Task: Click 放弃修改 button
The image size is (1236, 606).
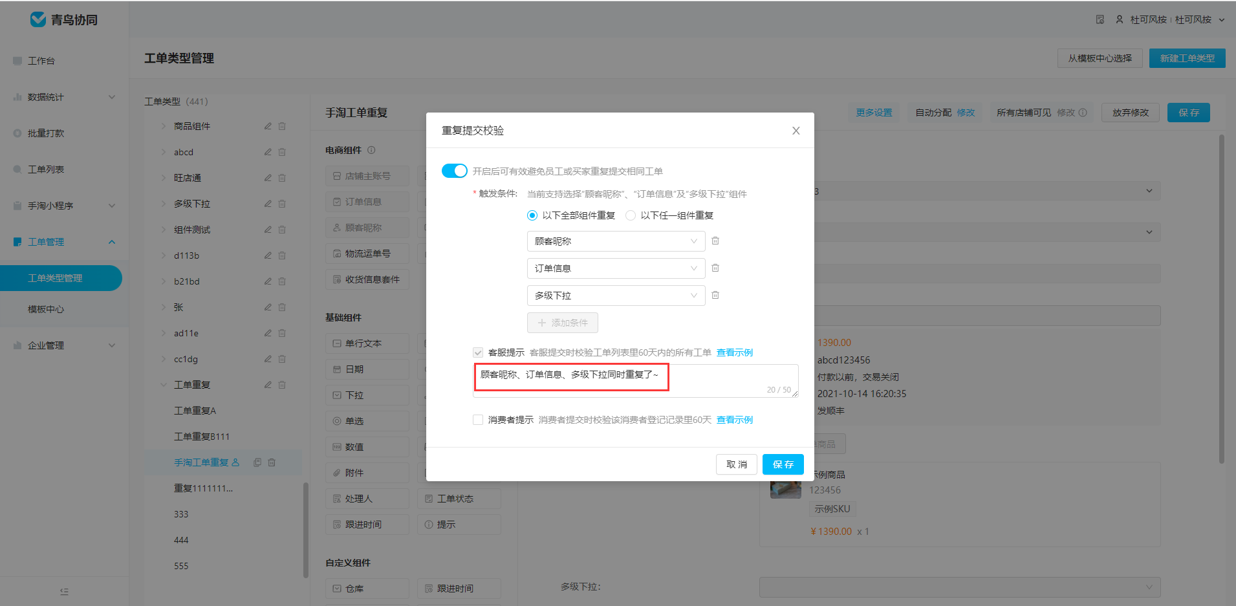Action: [1131, 113]
